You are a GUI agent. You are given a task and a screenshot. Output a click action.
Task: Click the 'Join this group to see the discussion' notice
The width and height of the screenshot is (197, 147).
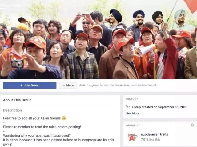tap(118, 85)
